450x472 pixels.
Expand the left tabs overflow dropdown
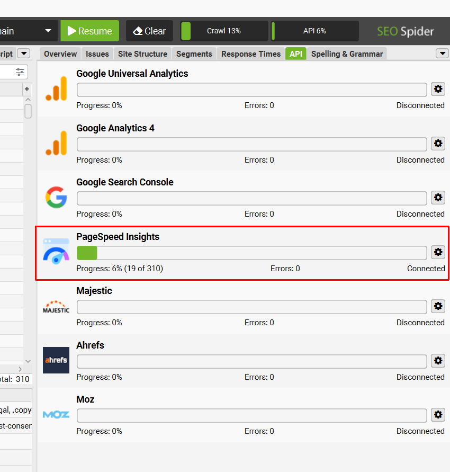(x=24, y=54)
